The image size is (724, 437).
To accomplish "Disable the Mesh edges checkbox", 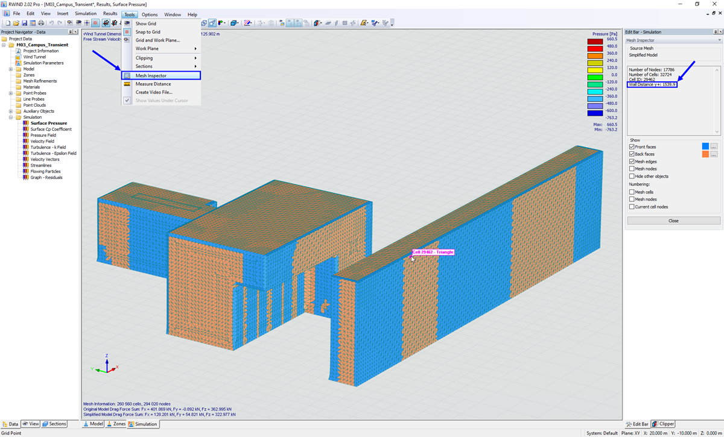I will point(632,162).
